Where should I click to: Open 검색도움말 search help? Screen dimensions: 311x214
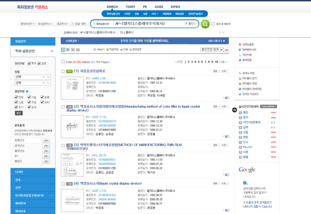click(x=246, y=45)
